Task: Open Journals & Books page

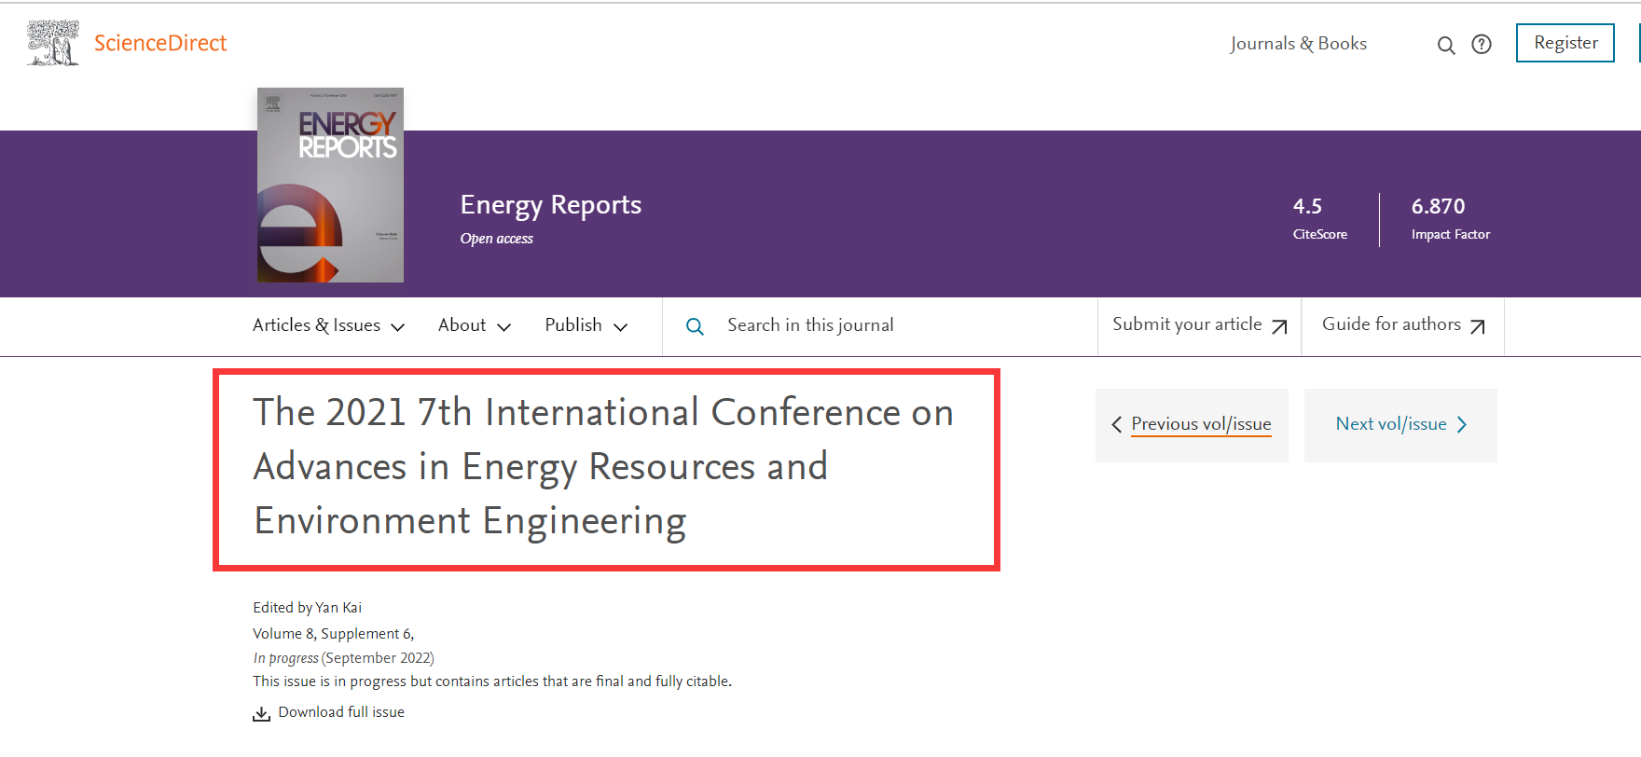Action: tap(1298, 44)
